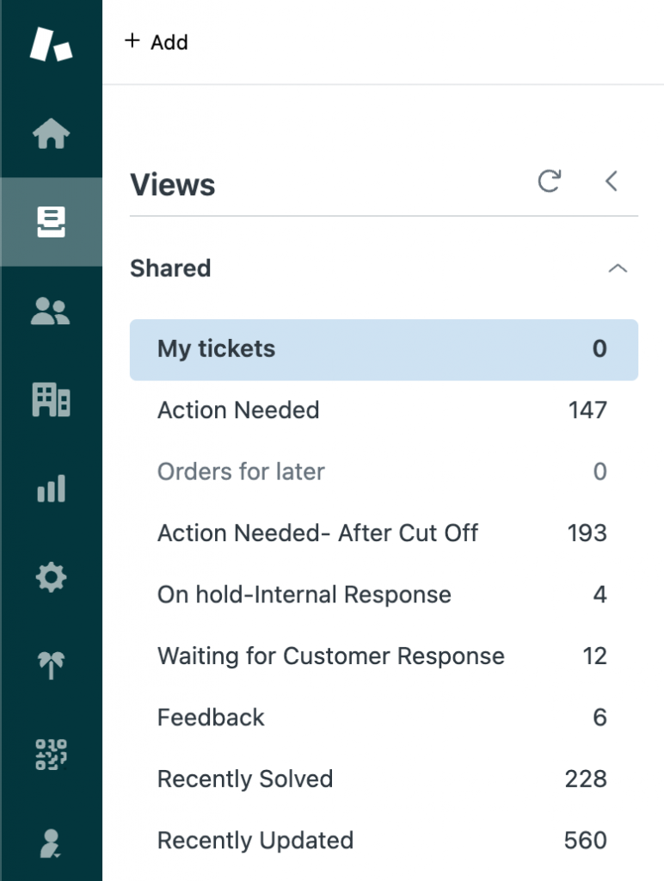Open the apps grid icon in sidebar
The image size is (664, 881).
click(51, 755)
